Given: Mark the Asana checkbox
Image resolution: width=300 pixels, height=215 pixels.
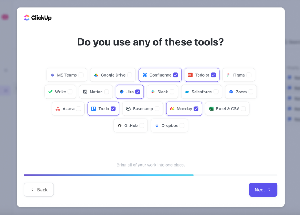Looking at the screenshot, I should (x=79, y=109).
